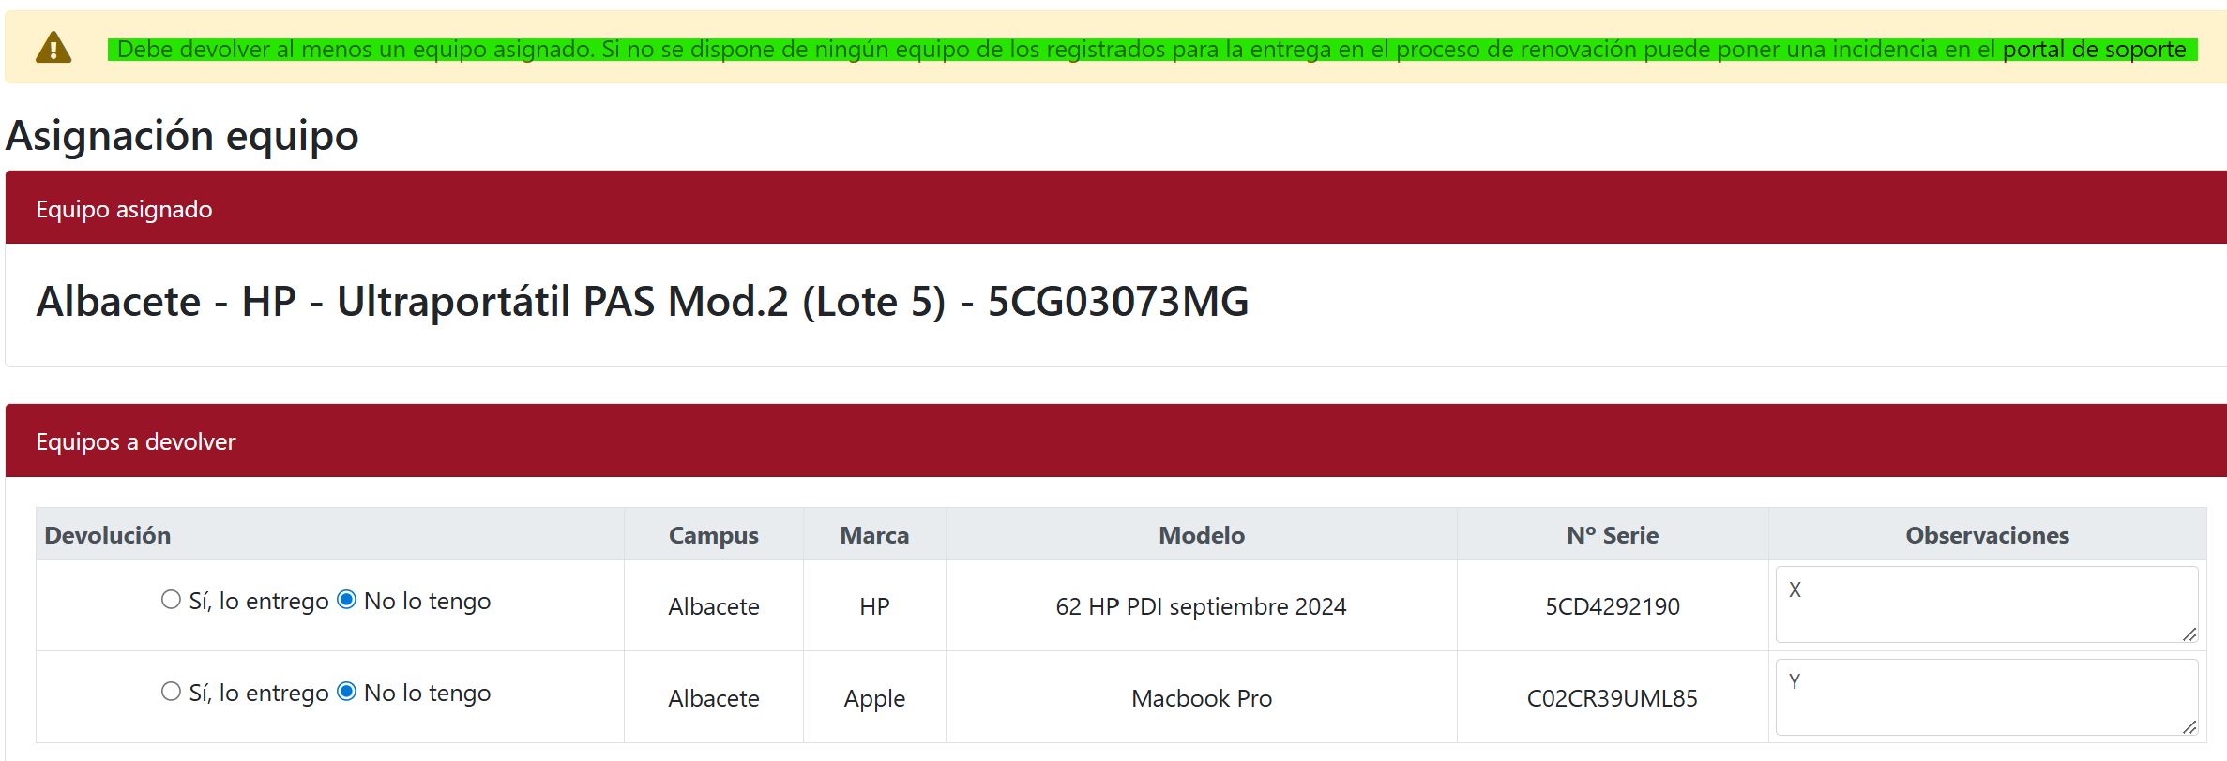Click the warning triangle icon

53,48
